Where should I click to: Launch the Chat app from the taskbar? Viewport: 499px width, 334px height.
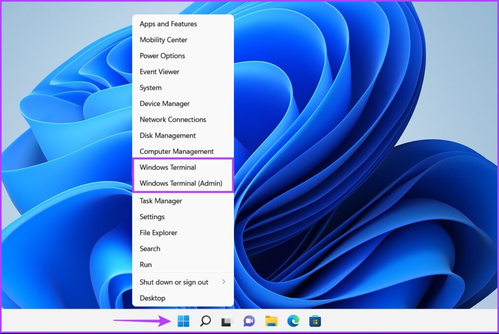[x=249, y=321]
